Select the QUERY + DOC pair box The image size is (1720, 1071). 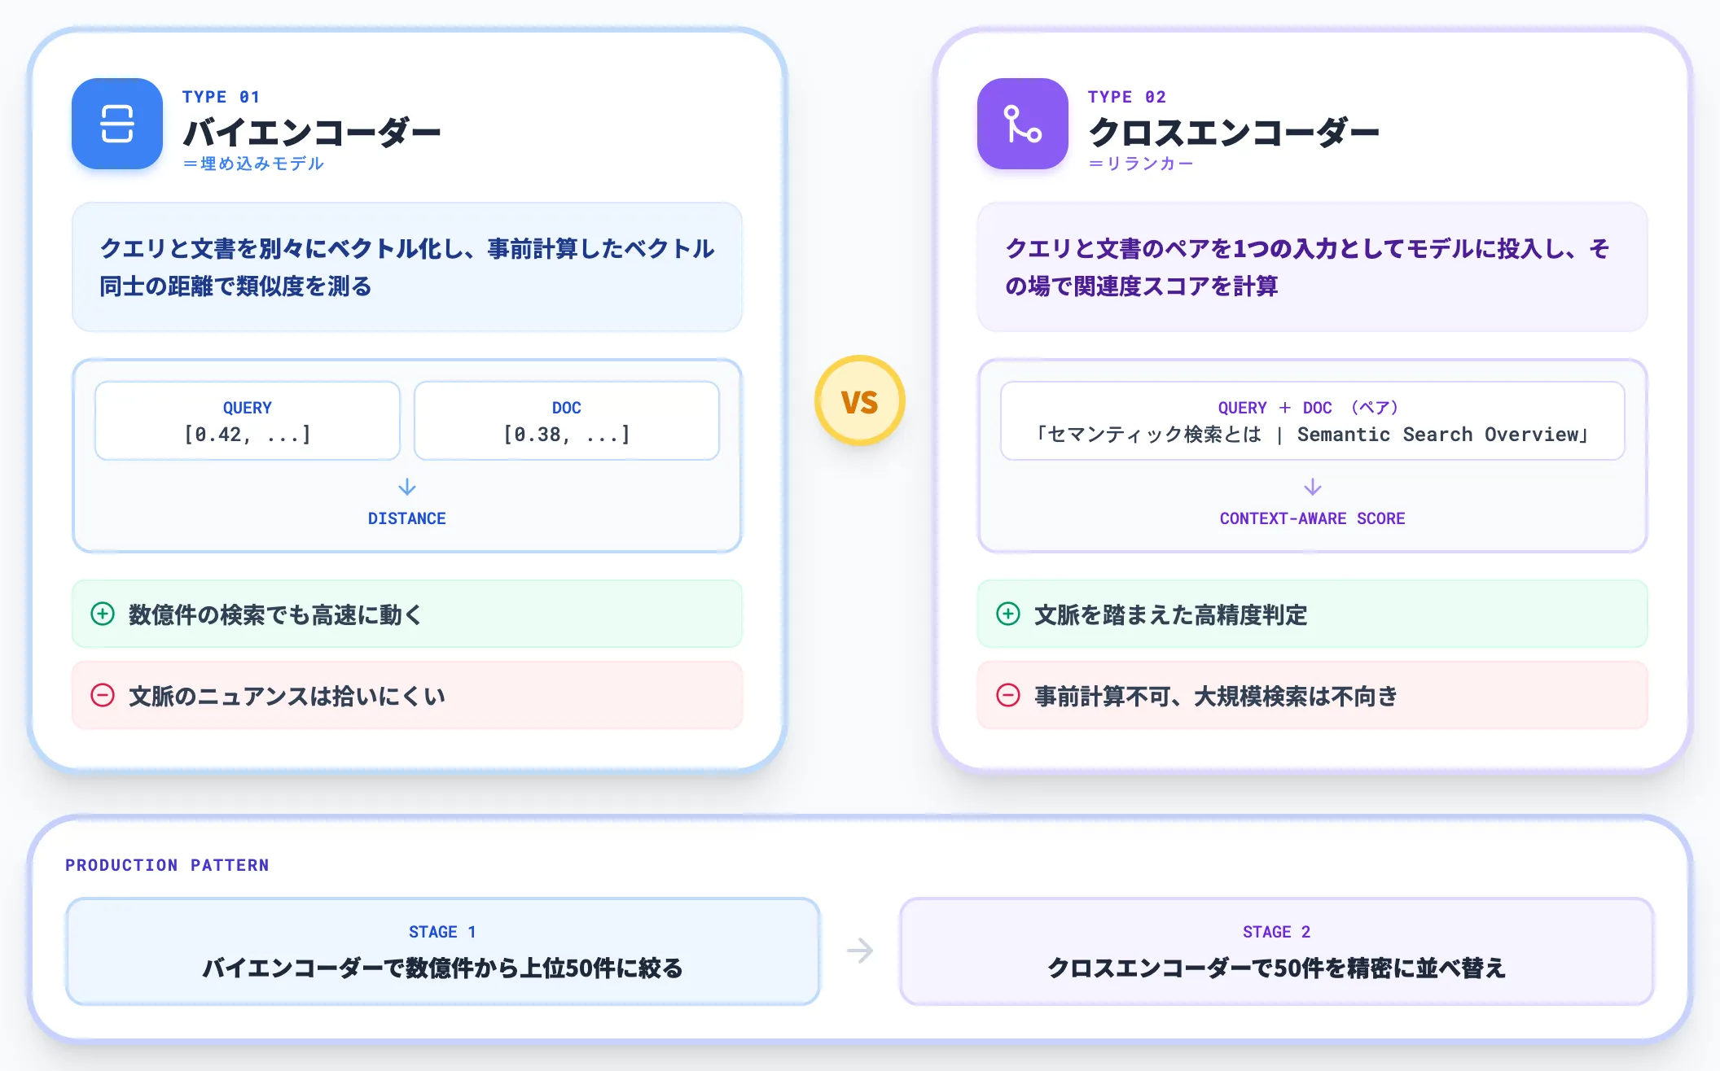point(1313,421)
